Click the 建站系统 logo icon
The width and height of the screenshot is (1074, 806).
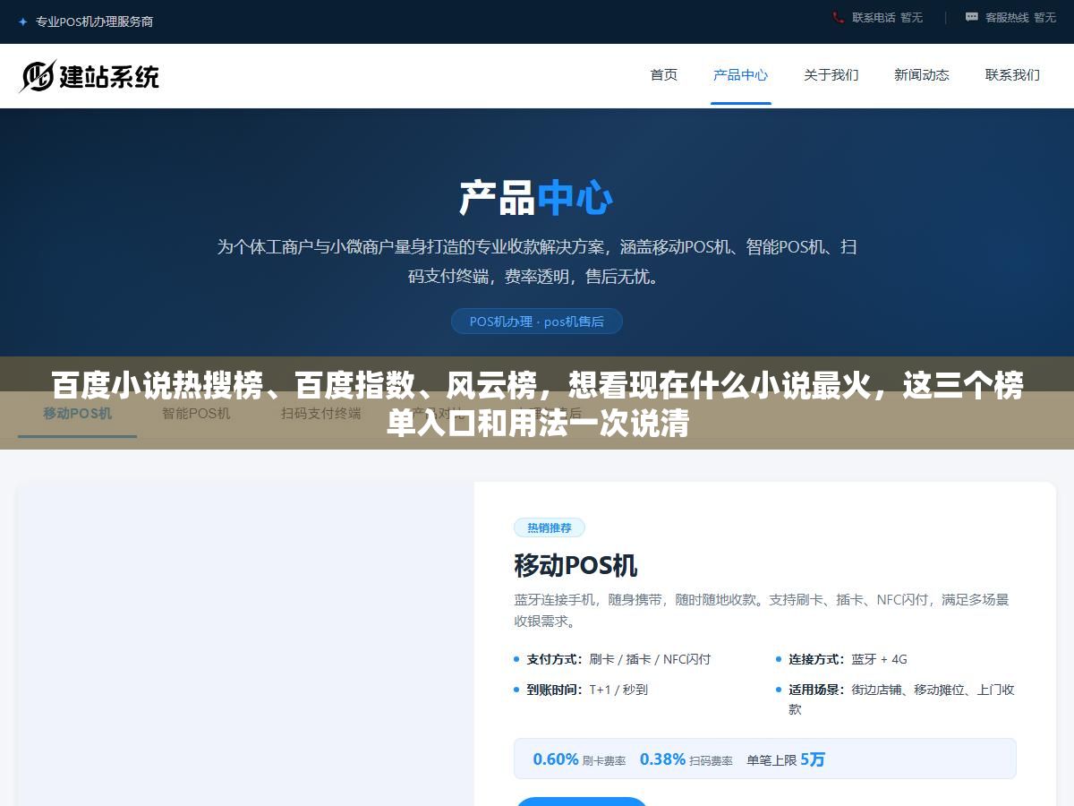[x=38, y=76]
